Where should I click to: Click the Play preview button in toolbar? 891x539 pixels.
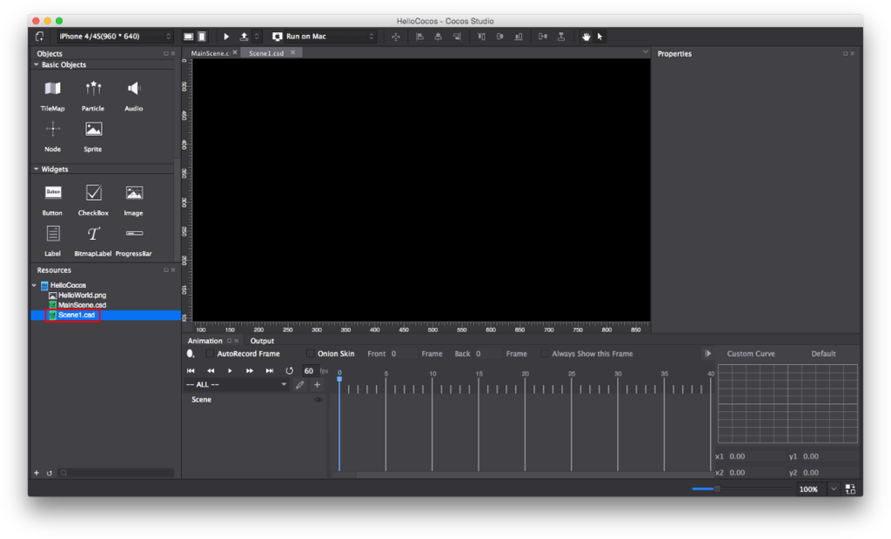[x=226, y=37]
